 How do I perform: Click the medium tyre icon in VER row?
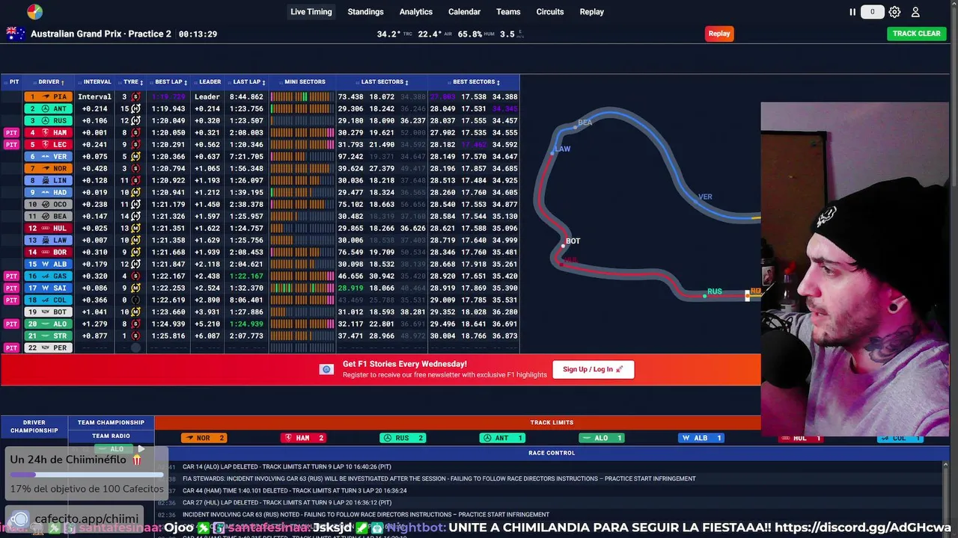(135, 157)
